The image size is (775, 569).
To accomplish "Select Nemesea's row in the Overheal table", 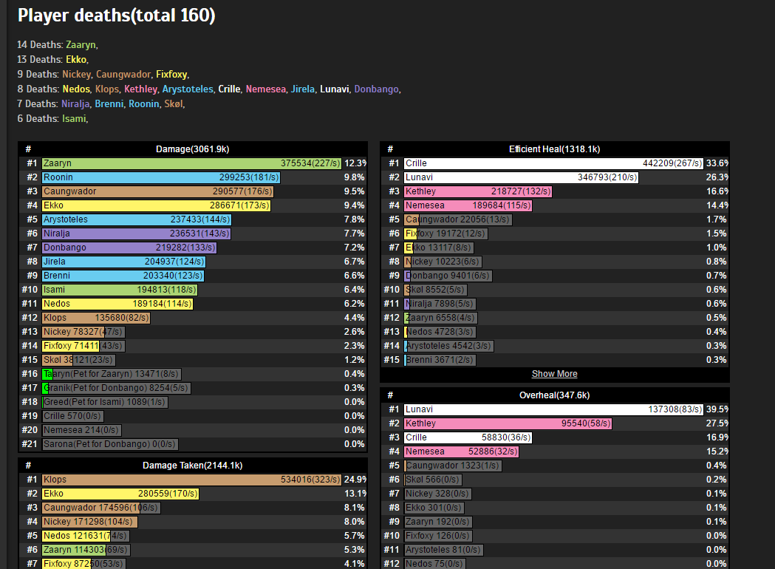I will pos(462,452).
